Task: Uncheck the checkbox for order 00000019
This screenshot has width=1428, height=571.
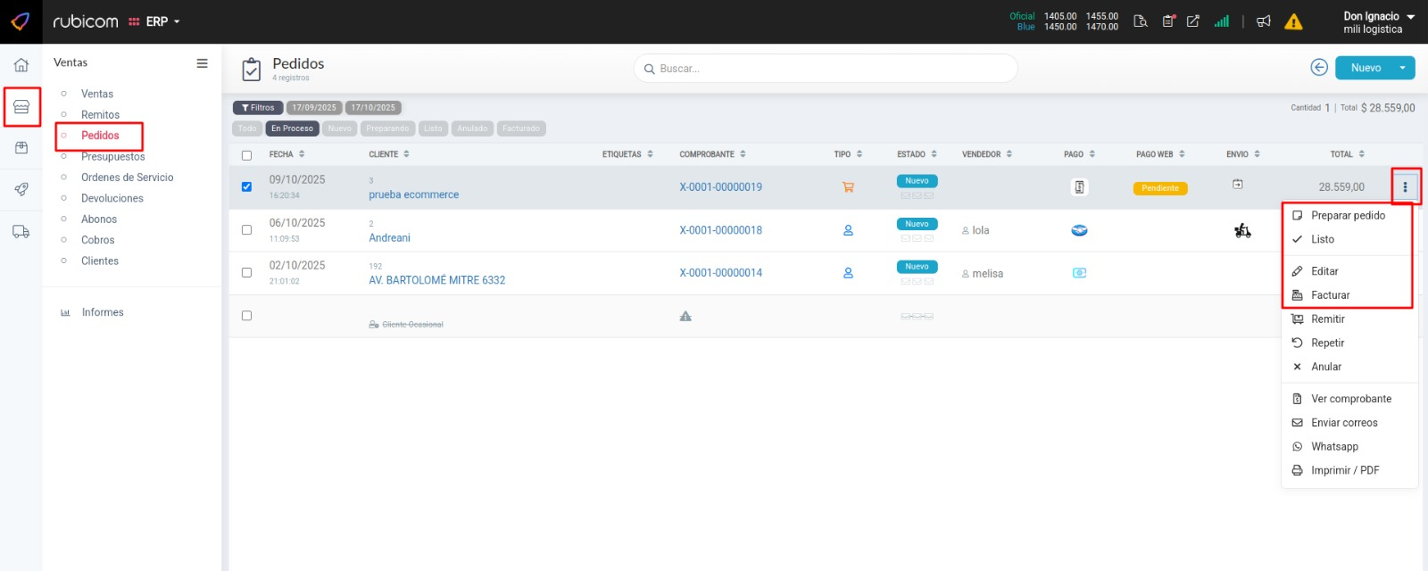Action: coord(247,187)
